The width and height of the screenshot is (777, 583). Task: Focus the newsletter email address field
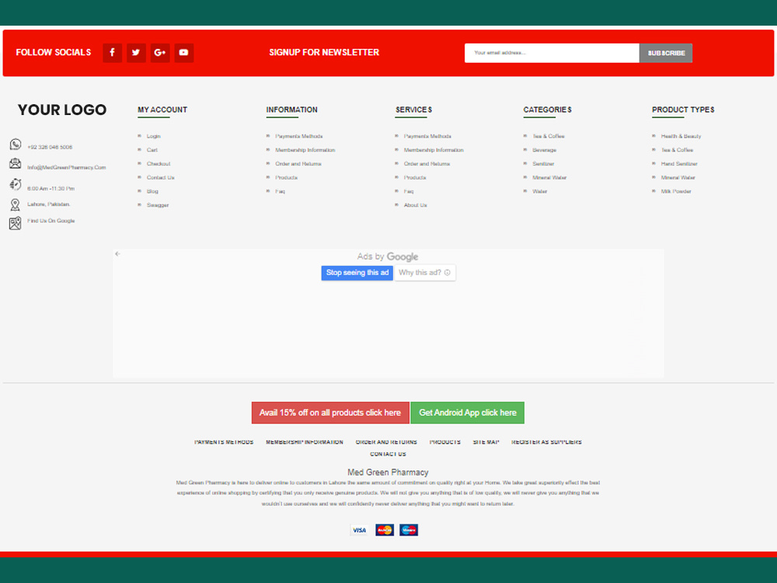point(552,53)
